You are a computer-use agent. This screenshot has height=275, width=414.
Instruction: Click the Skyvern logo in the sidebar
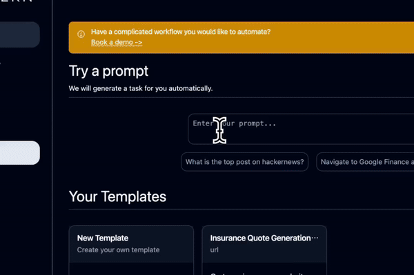17,1
